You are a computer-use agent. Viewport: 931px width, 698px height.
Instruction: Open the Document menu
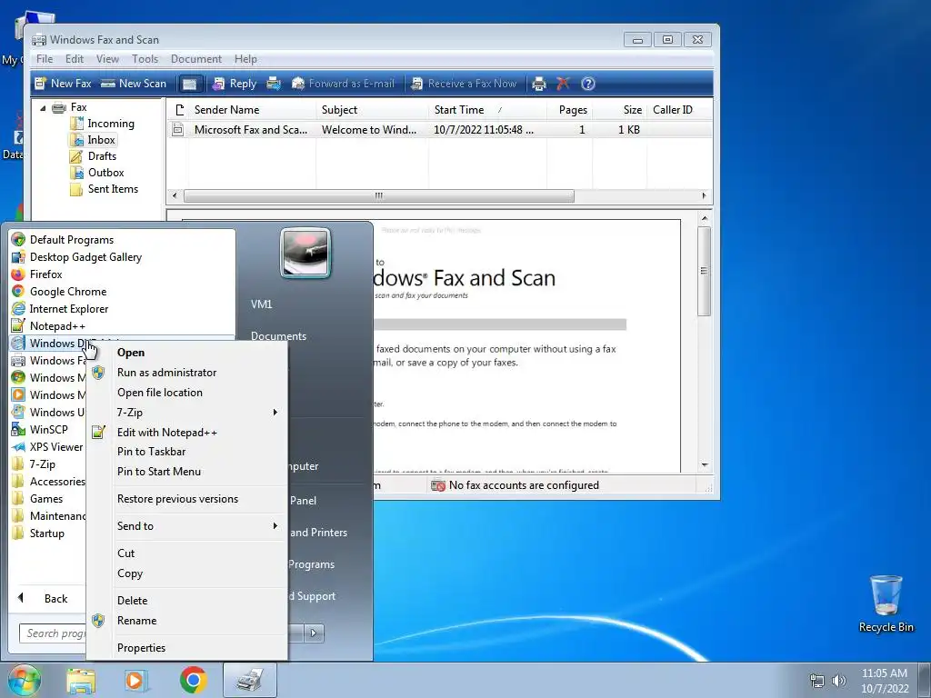pyautogui.click(x=196, y=59)
